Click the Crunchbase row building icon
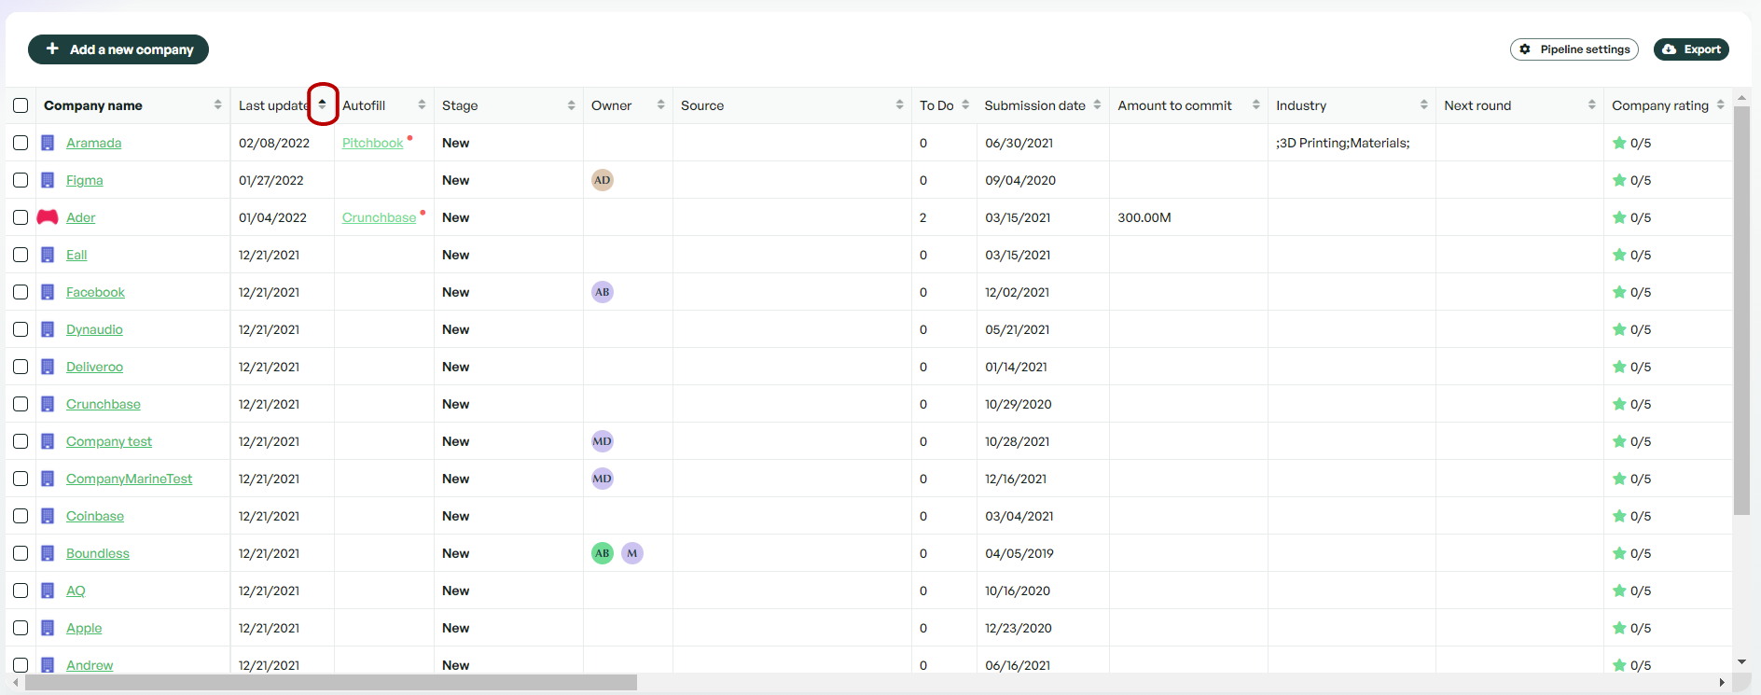The image size is (1761, 695). [x=48, y=404]
